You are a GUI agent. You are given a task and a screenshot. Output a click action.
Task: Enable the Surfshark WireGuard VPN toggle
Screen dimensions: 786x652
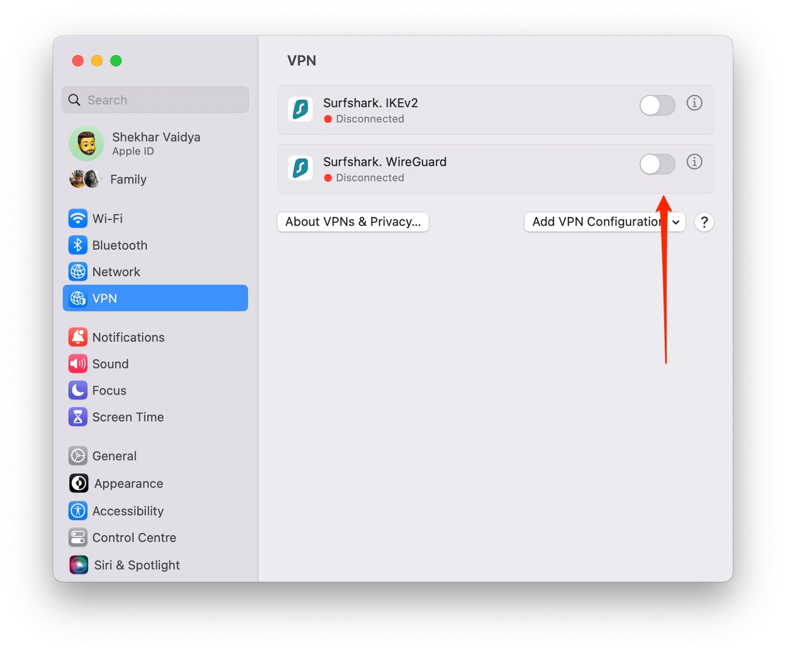point(657,164)
